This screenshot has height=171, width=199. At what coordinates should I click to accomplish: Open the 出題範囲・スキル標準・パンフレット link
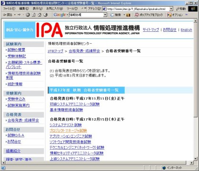24,65
